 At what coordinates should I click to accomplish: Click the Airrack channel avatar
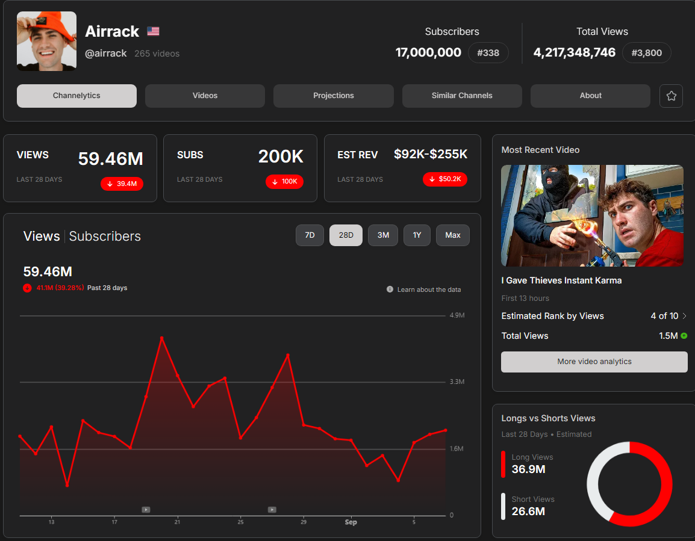coord(46,41)
